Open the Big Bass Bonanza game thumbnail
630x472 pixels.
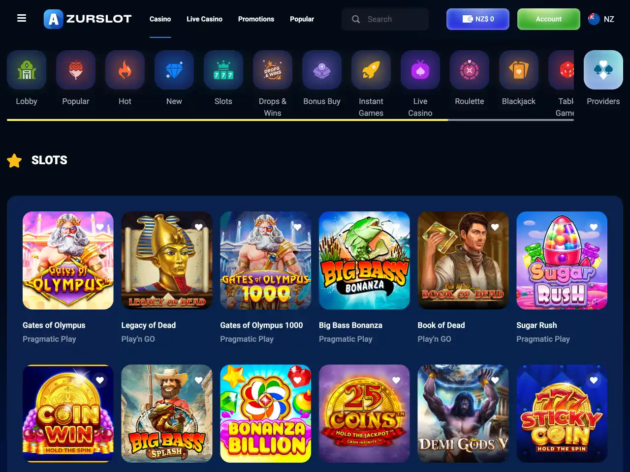(364, 261)
